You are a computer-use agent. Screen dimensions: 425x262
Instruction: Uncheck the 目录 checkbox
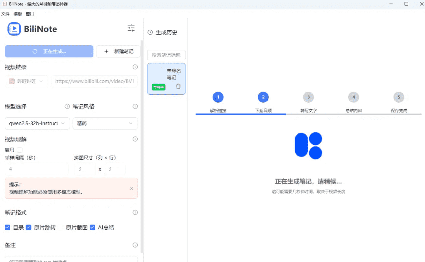[7, 227]
